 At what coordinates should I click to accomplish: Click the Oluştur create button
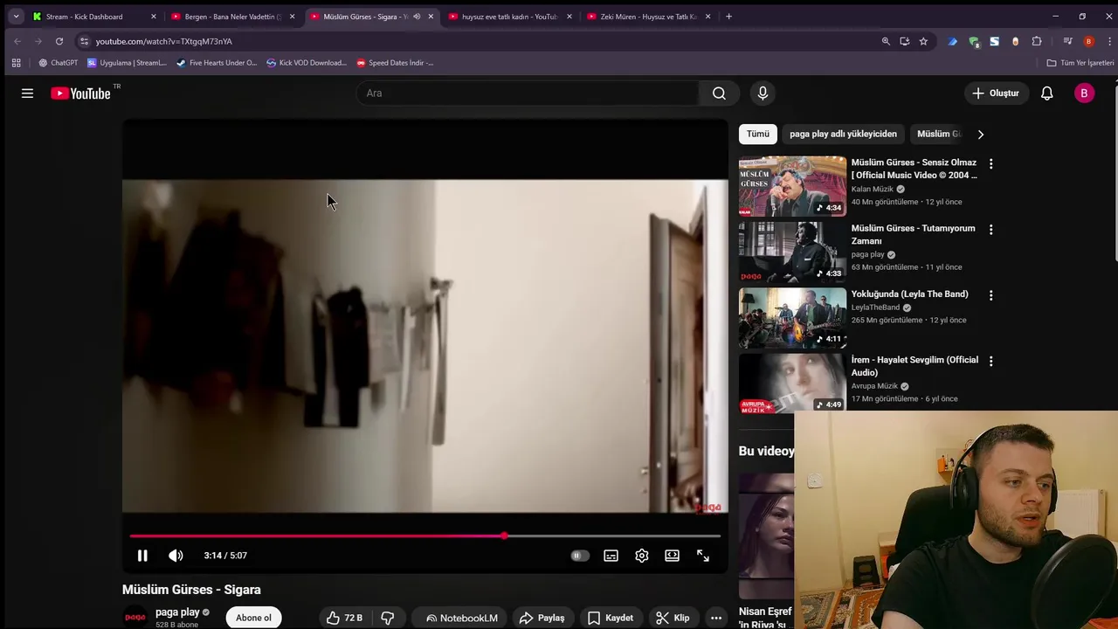point(996,93)
